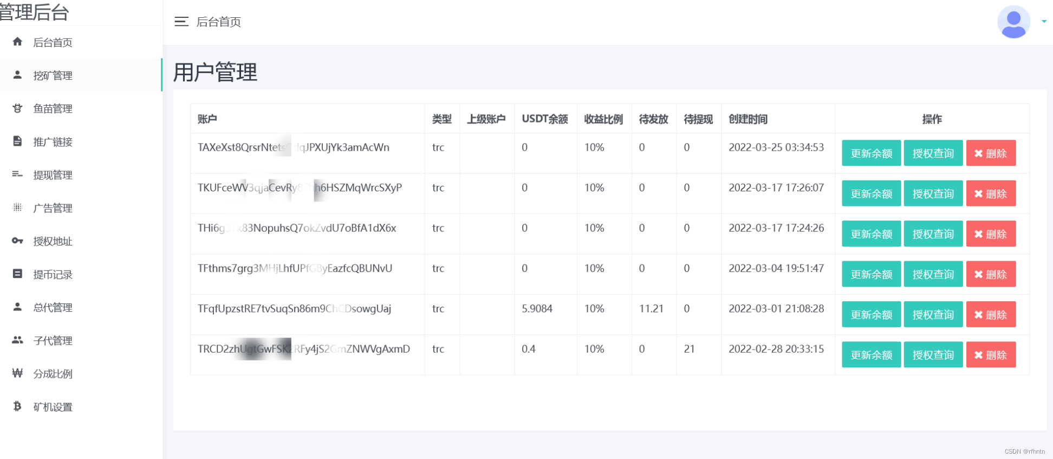
Task: Click 授权查询 for account TFthms7grg3
Action: pos(933,274)
